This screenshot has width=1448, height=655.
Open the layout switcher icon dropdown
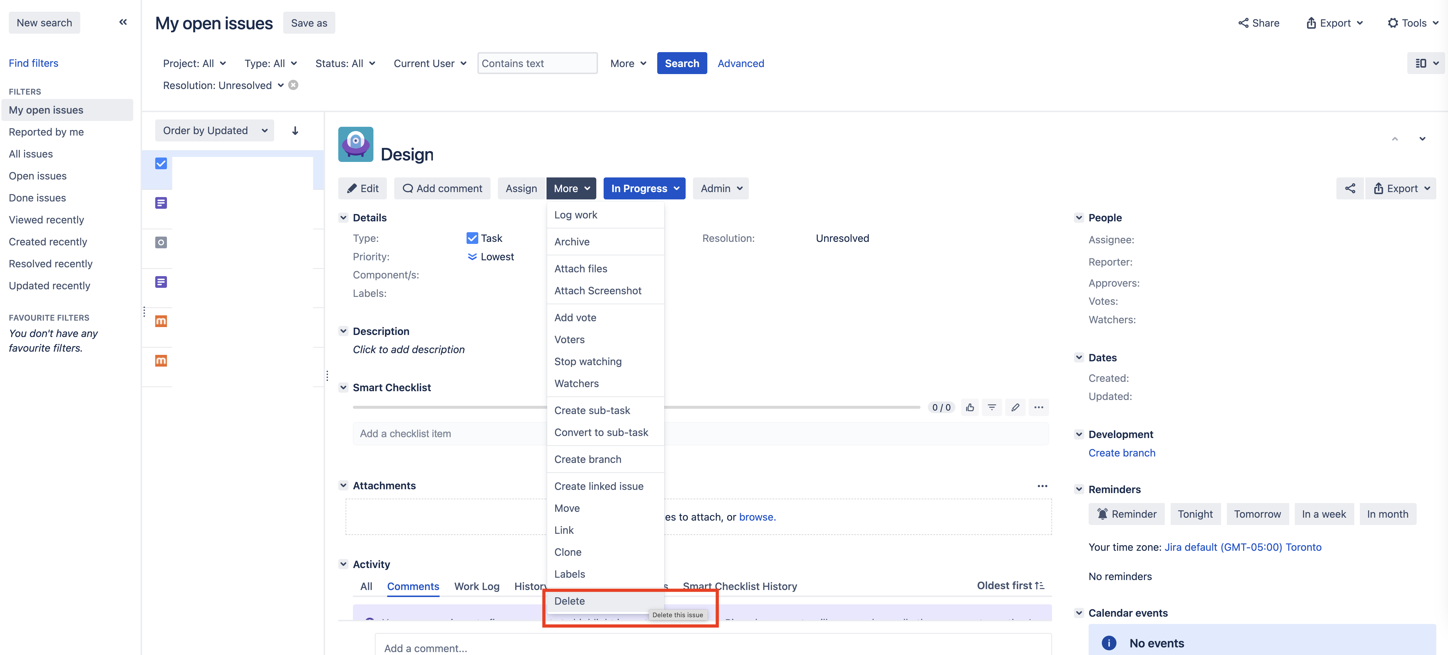pos(1426,64)
